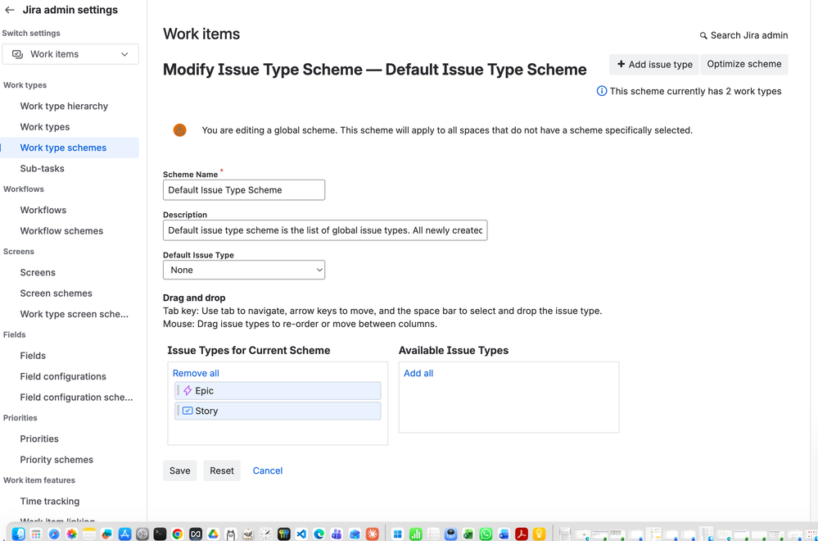Open Workflows sidebar link
818x541 pixels.
click(43, 210)
